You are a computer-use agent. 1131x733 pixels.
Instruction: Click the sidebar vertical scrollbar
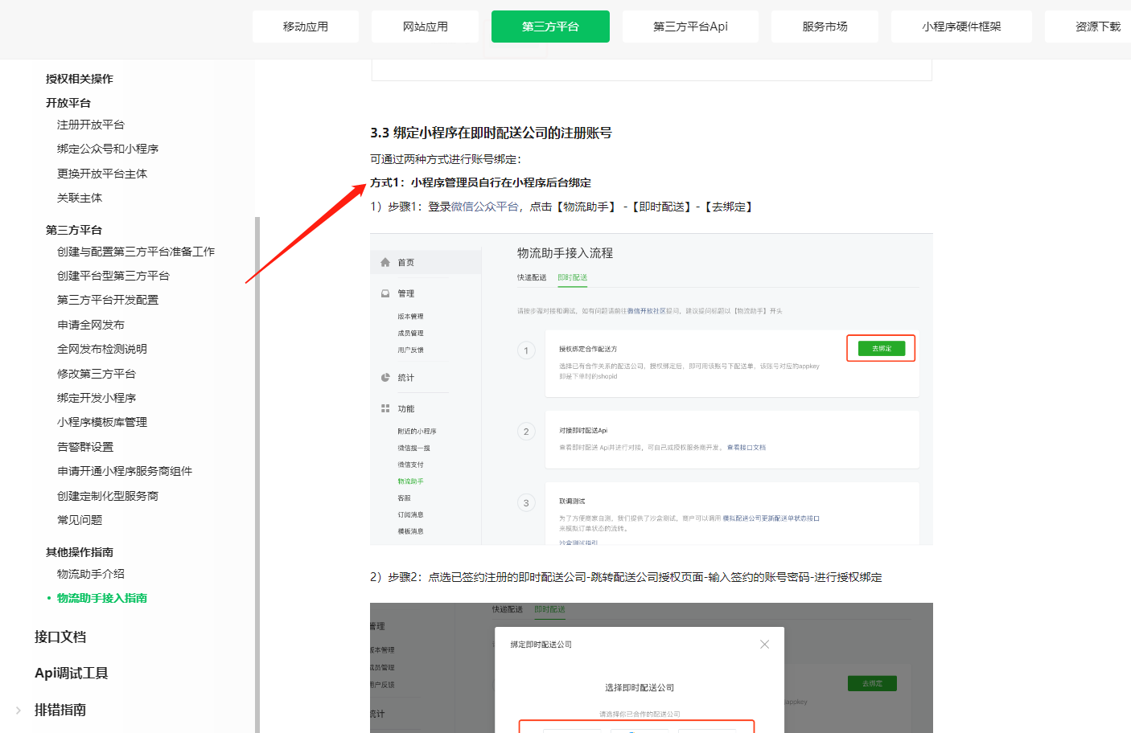click(257, 474)
